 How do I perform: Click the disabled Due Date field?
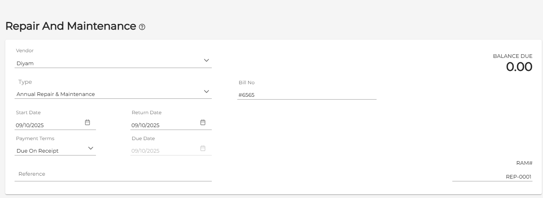[x=171, y=151]
